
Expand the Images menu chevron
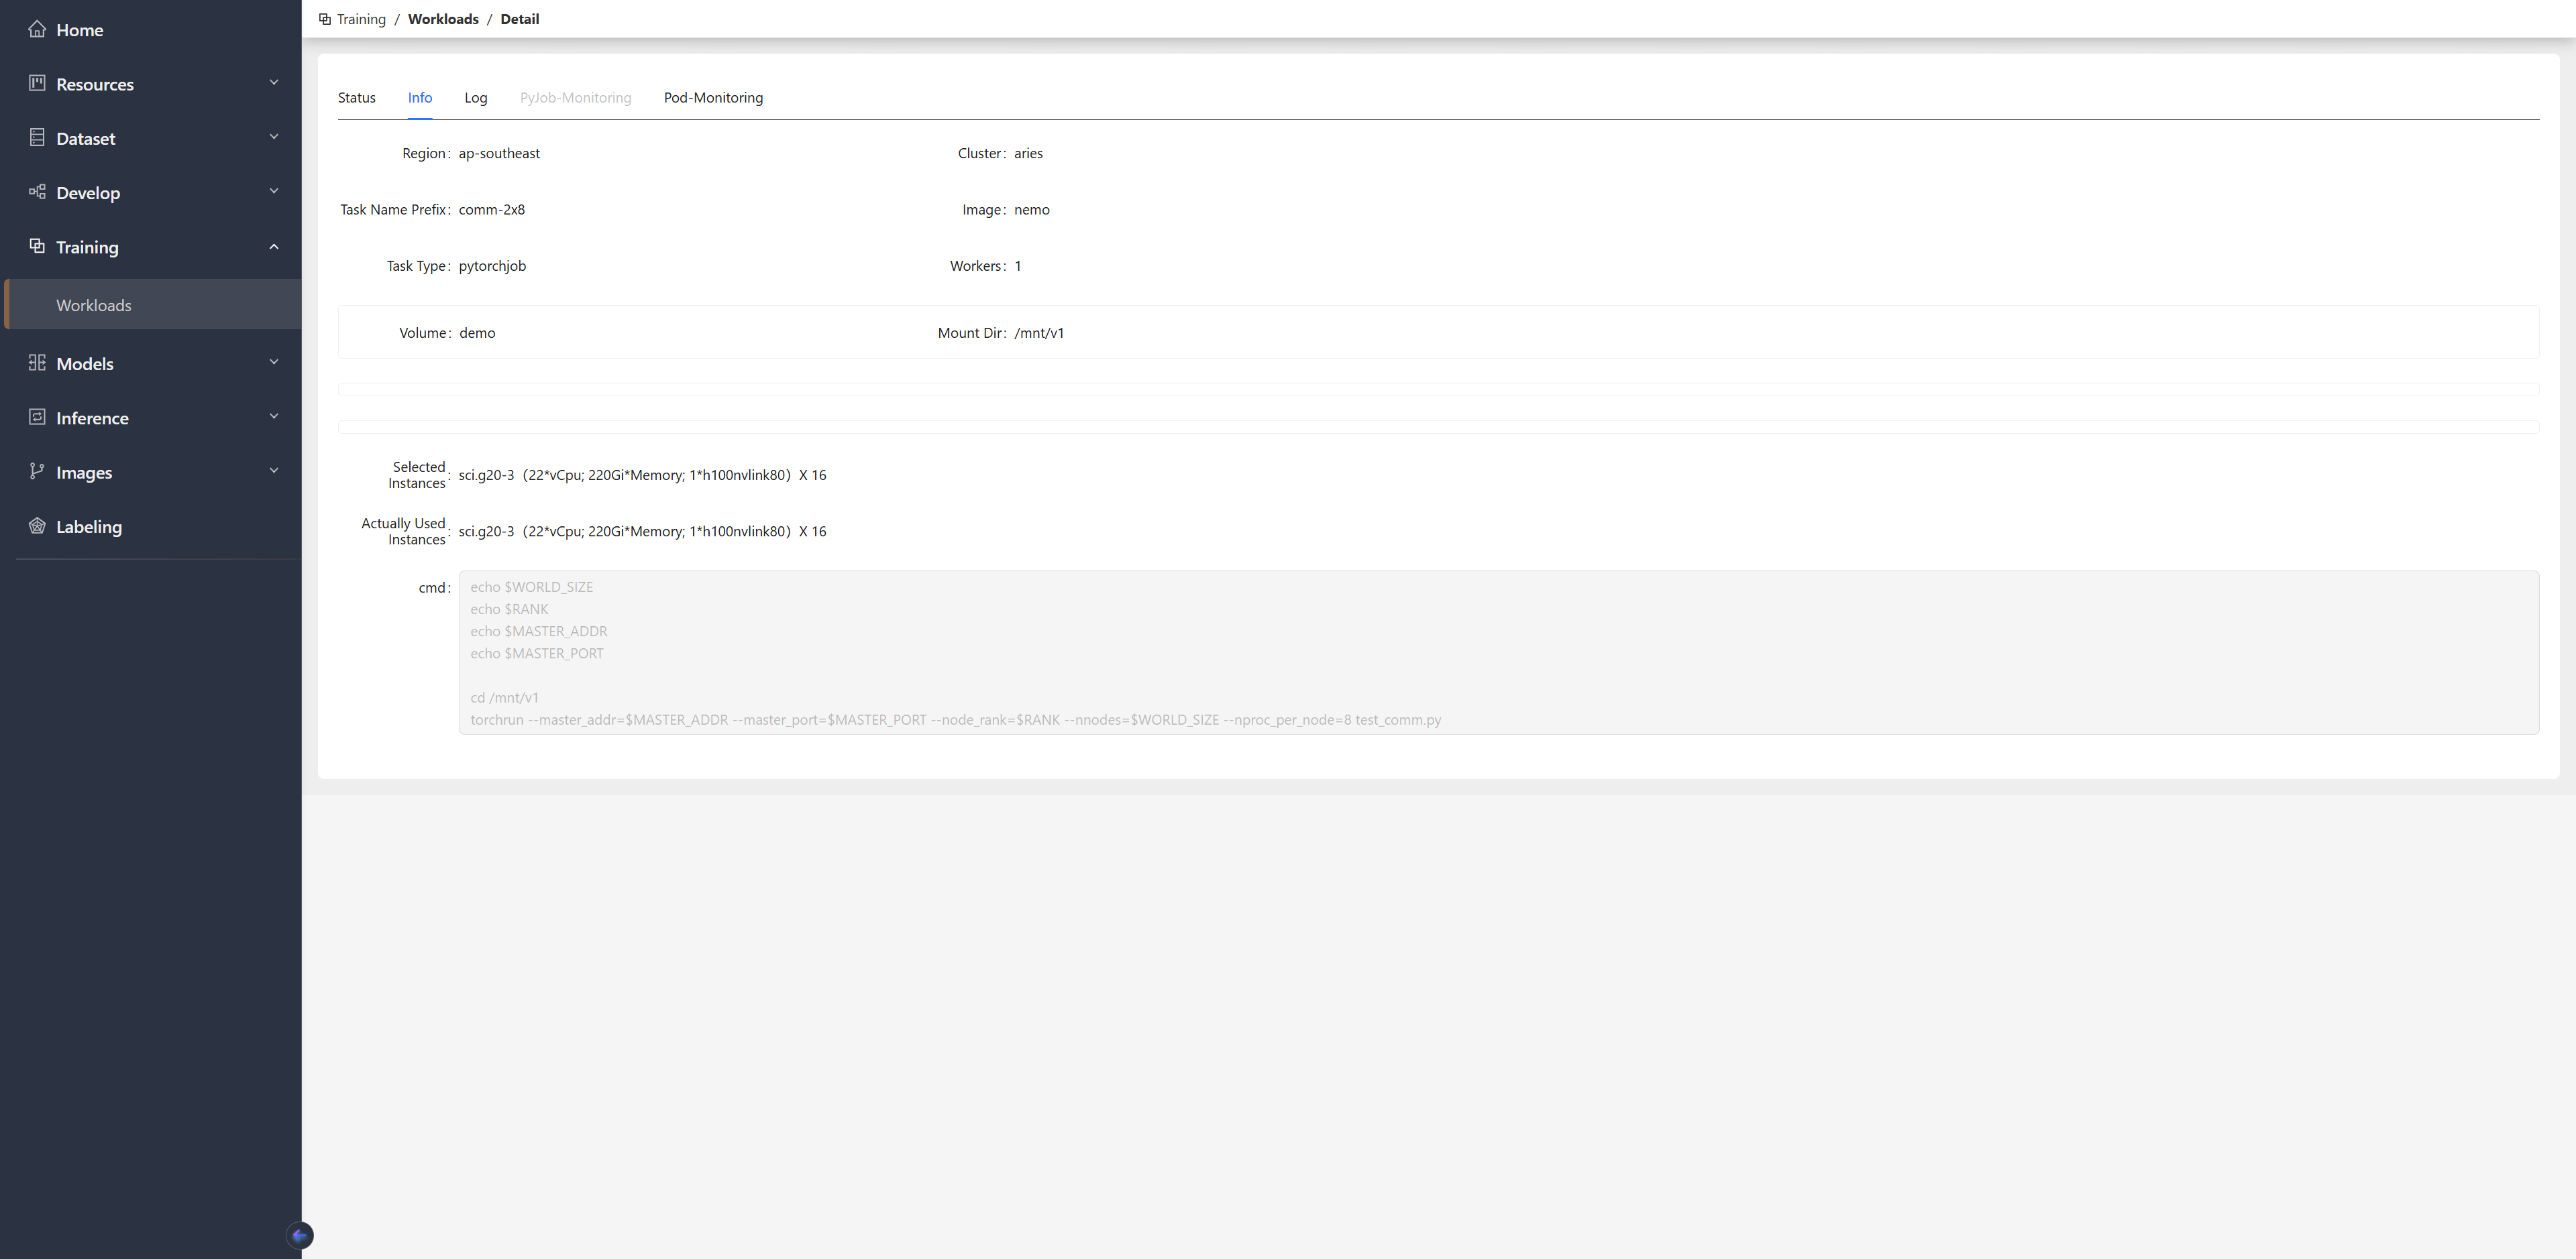[274, 472]
